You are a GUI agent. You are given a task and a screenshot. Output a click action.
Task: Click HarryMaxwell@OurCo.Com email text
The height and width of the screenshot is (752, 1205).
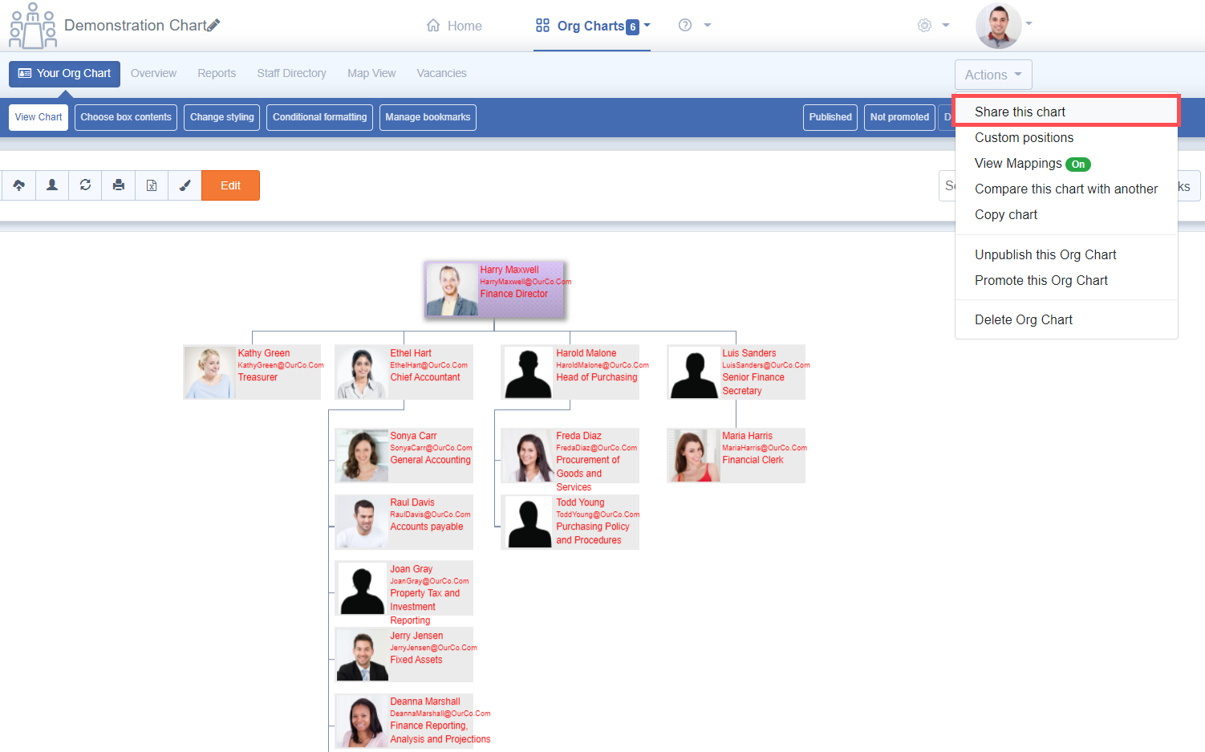pyautogui.click(x=525, y=282)
